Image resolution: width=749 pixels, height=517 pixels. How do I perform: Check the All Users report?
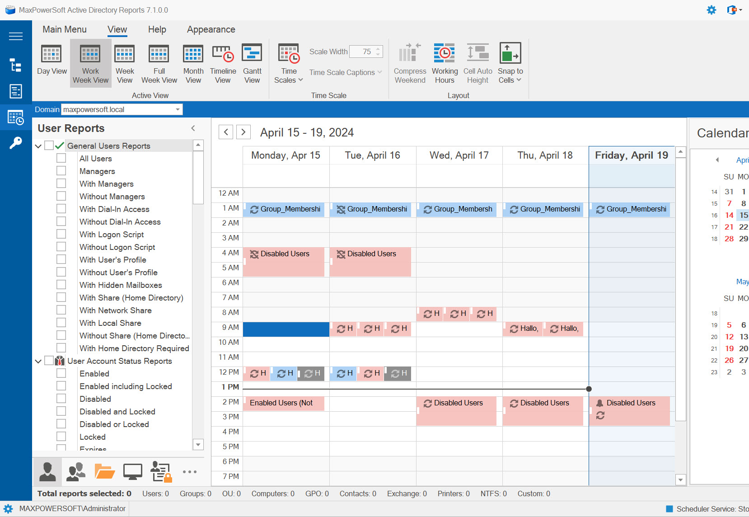coord(61,158)
